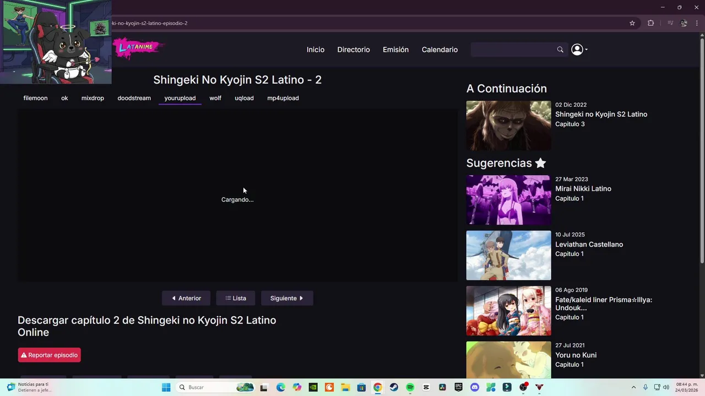
Task: Click the magnifying glass search icon
Action: tap(560, 50)
